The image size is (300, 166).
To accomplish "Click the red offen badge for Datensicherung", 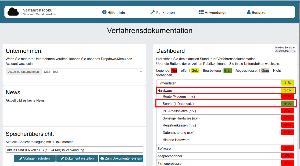I will click(287, 132).
